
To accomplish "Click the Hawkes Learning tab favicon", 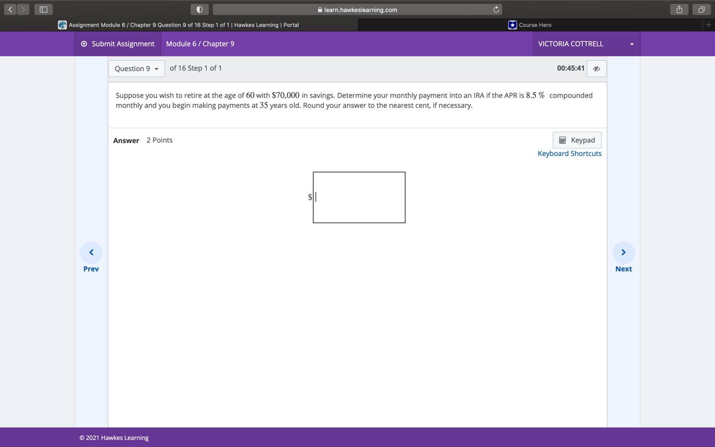I will coord(62,25).
